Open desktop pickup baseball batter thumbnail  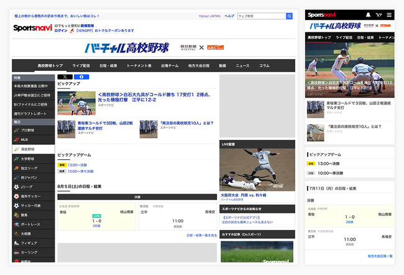pyautogui.click(x=76, y=103)
